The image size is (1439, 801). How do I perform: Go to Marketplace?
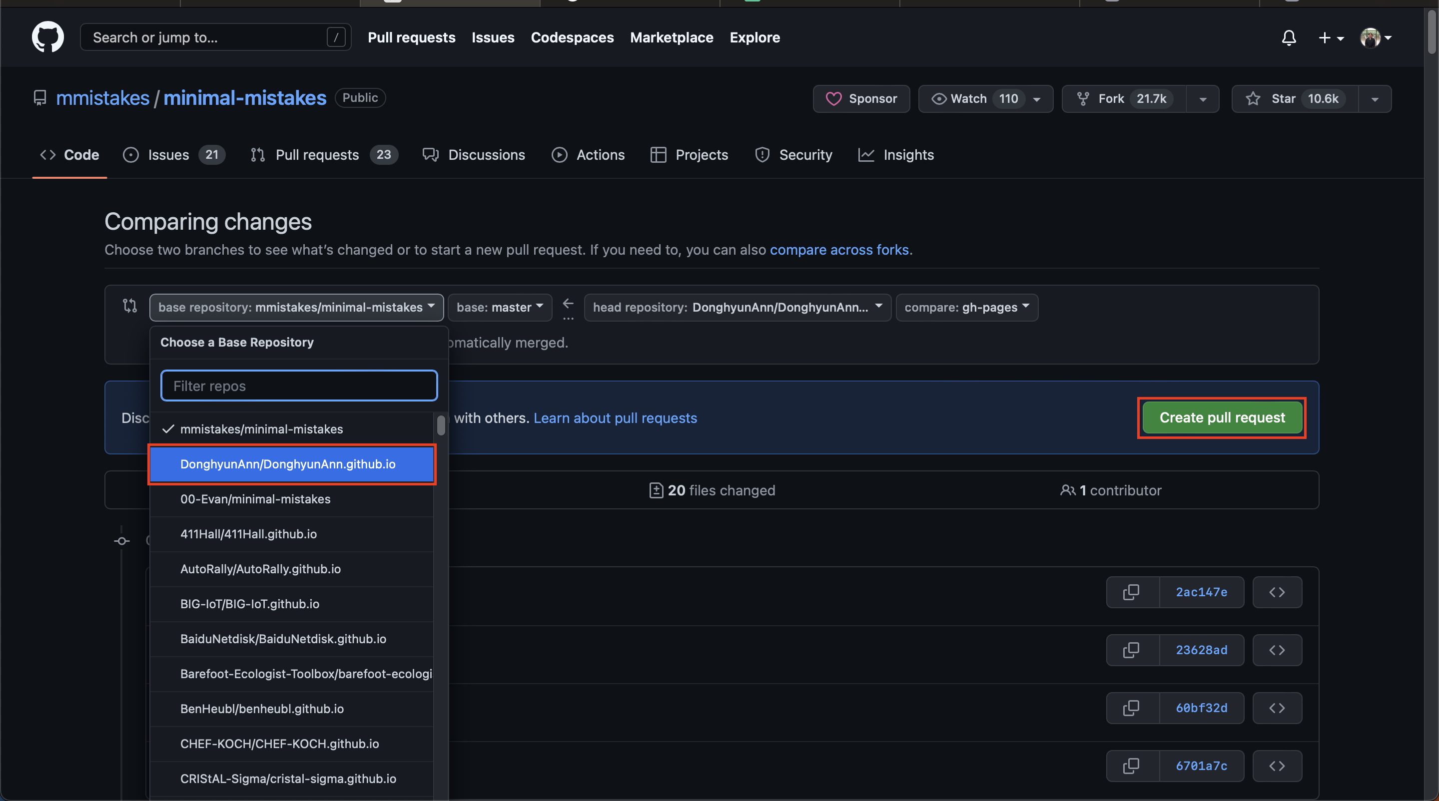click(x=672, y=37)
